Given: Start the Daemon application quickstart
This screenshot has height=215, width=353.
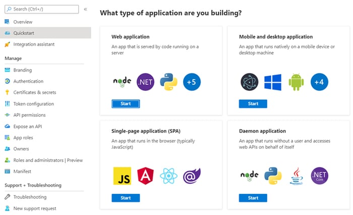Looking at the screenshot, I should 253,198.
